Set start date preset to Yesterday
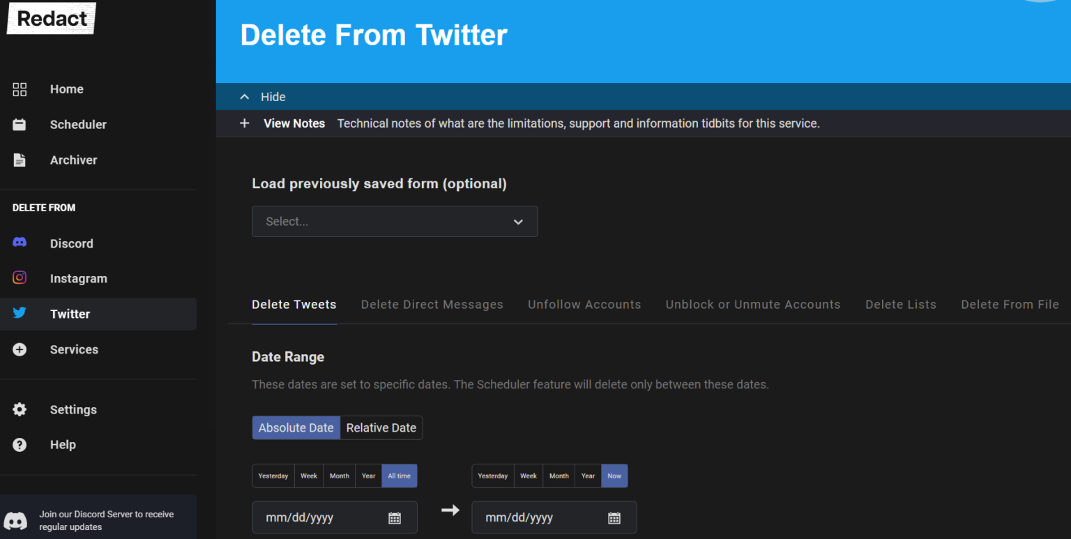Image resolution: width=1071 pixels, height=539 pixels. tap(273, 476)
